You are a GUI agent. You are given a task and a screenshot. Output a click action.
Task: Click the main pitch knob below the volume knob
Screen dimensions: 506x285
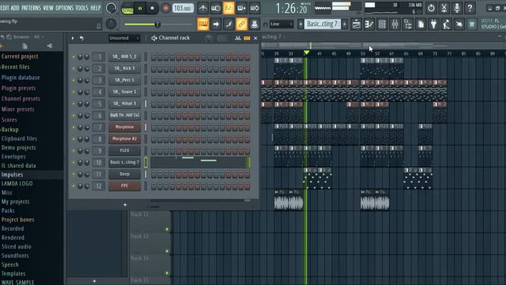(x=111, y=24)
